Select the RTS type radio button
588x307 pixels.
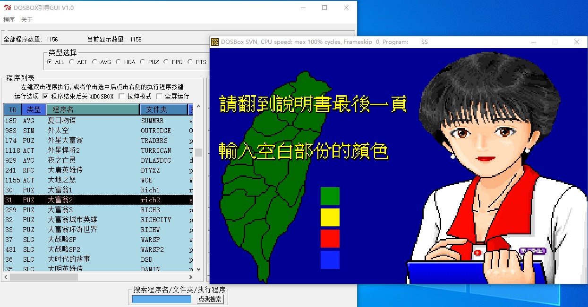pyautogui.click(x=190, y=62)
